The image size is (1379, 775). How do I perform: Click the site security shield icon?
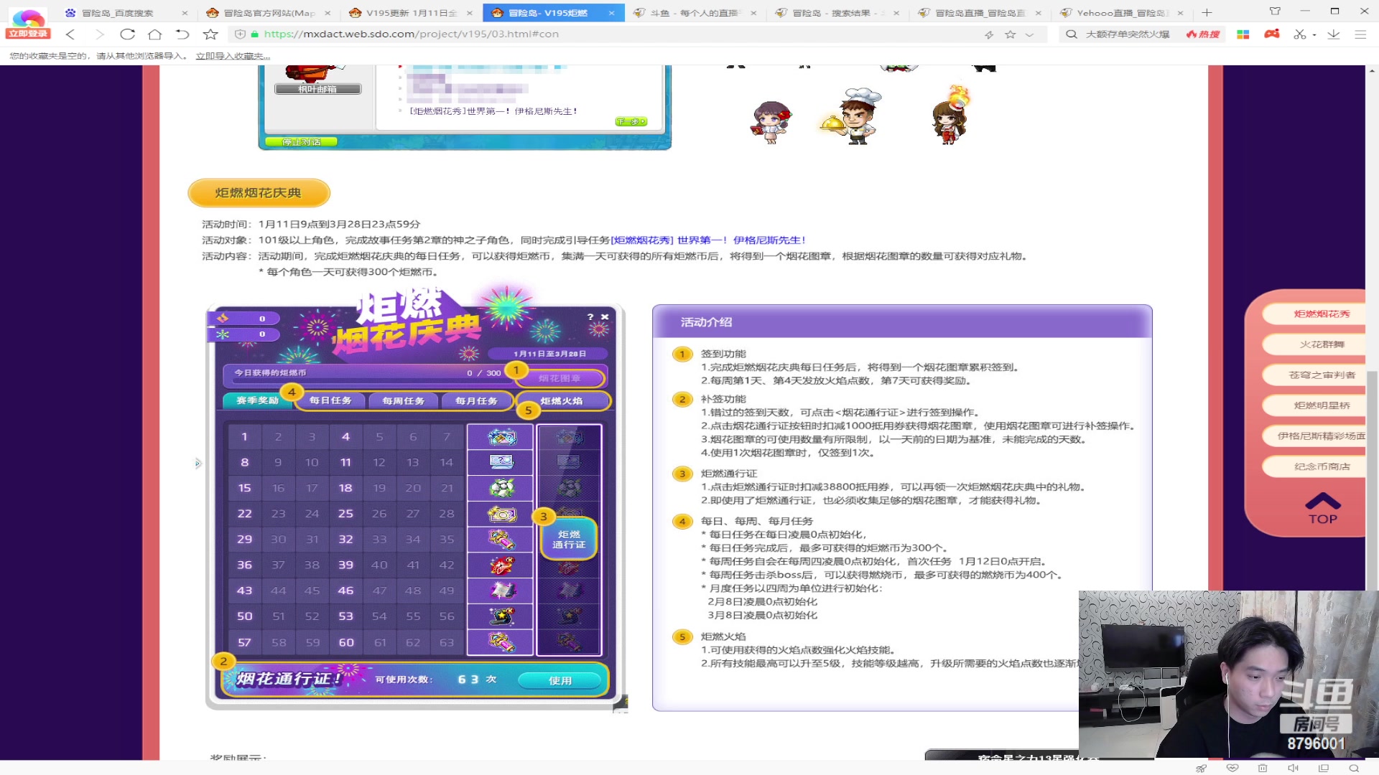click(x=241, y=34)
